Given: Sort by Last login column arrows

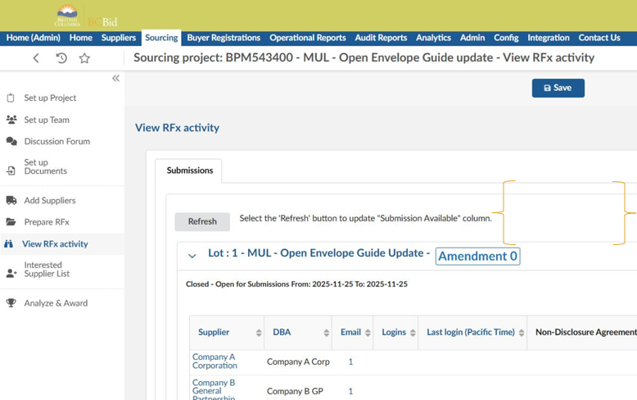Looking at the screenshot, I should [522, 333].
